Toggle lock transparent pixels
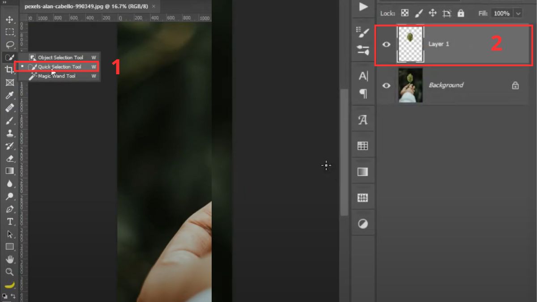 405,13
